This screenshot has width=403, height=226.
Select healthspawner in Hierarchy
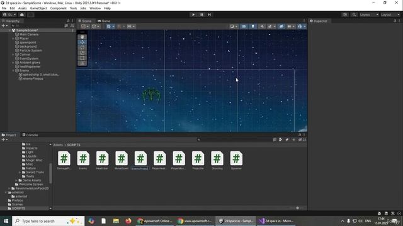[30, 67]
